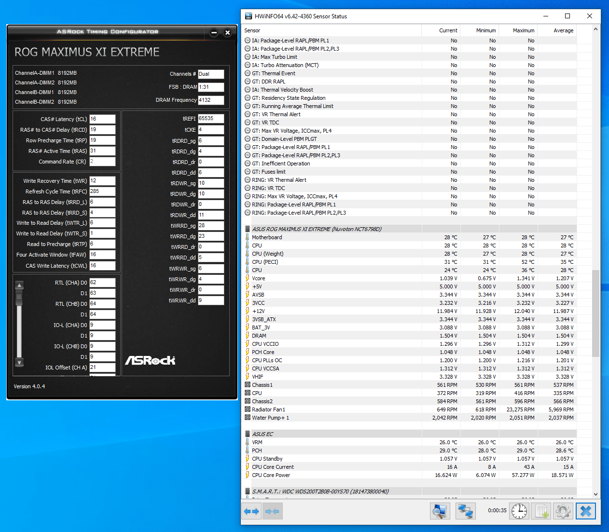Click circle icon beside RING: VR TDC
This screenshot has width=609, height=532.
tap(248, 188)
